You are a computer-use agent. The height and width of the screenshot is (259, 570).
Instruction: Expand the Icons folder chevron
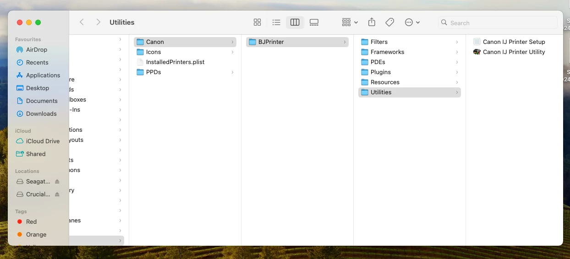232,52
